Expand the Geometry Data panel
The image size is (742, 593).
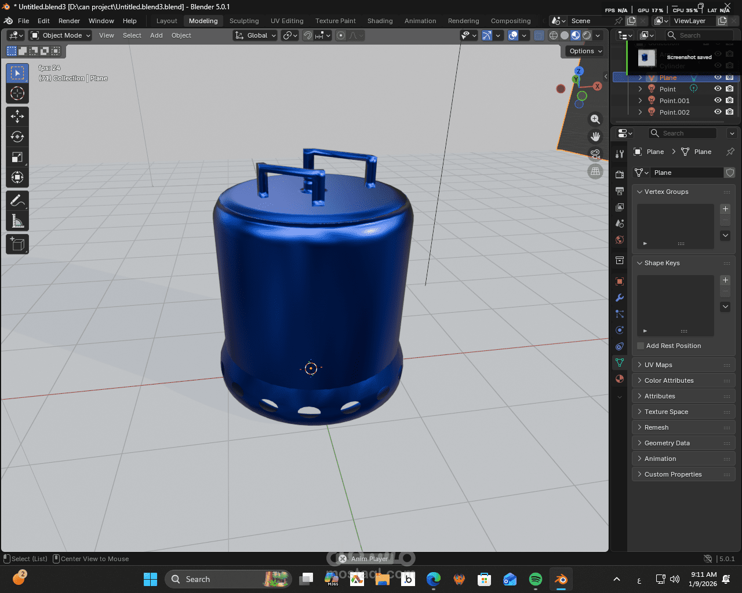[667, 443]
